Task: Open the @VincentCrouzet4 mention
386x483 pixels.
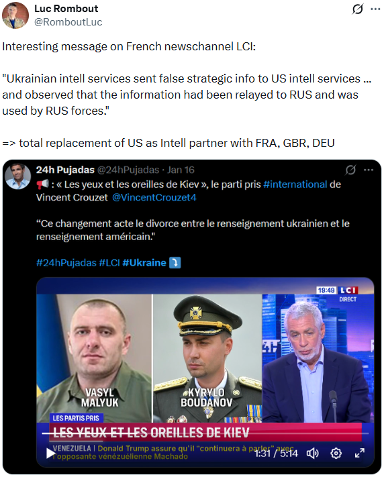Action: pyautogui.click(x=154, y=197)
